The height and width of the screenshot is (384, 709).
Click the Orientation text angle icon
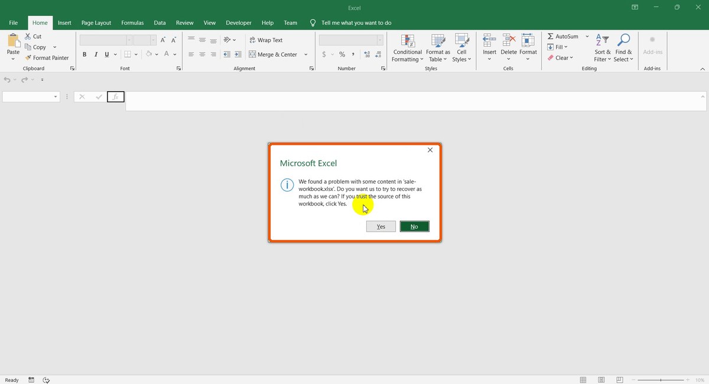tap(227, 40)
